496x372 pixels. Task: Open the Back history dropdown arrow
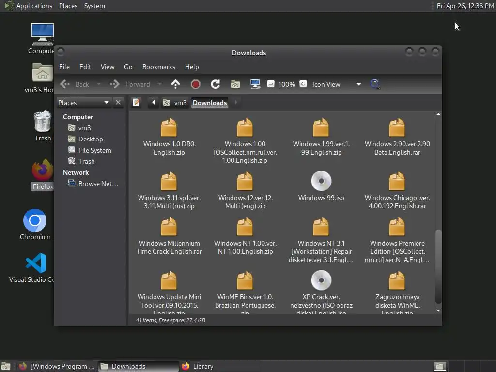click(x=99, y=84)
